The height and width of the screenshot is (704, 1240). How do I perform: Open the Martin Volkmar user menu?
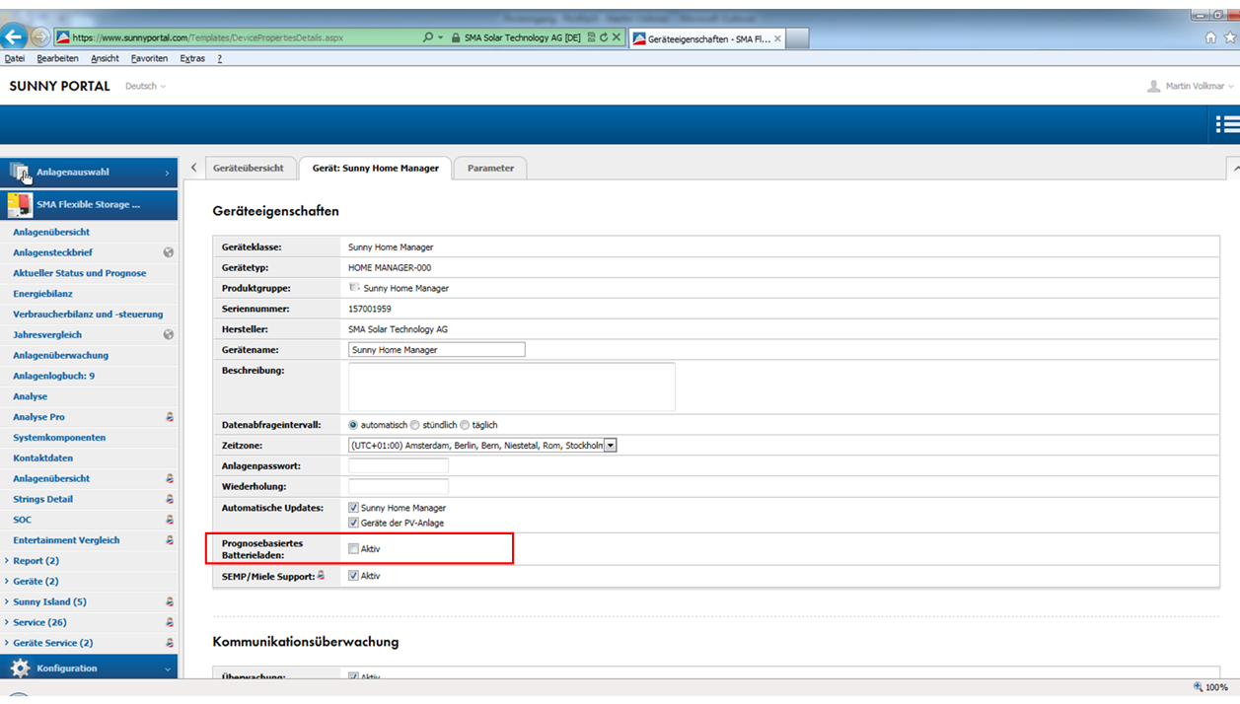[x=1199, y=87]
